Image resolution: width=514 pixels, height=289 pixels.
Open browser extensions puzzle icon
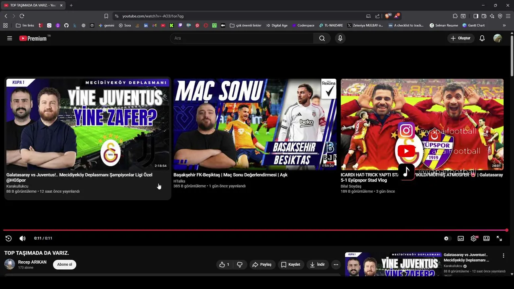click(x=455, y=16)
